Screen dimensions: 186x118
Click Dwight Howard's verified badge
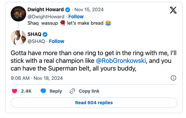pos(67,10)
